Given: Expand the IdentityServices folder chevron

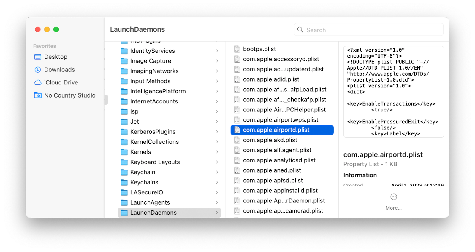Looking at the screenshot, I should pyautogui.click(x=217, y=51).
